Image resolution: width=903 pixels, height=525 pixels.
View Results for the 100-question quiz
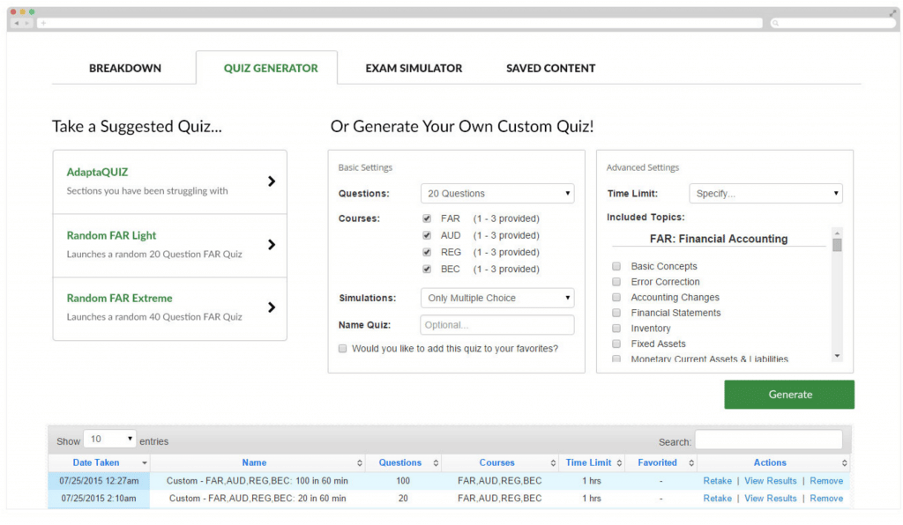point(770,481)
